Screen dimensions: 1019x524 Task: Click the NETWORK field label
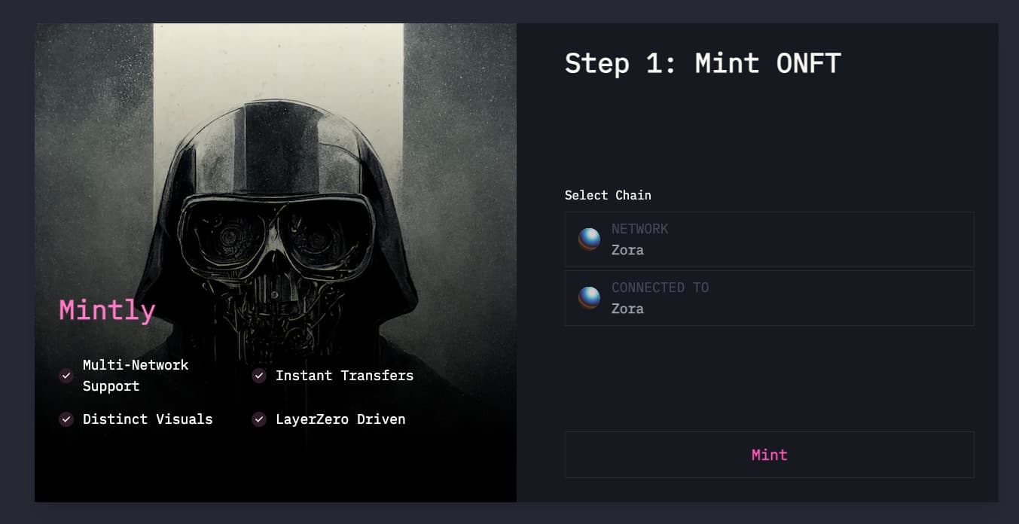tap(639, 229)
